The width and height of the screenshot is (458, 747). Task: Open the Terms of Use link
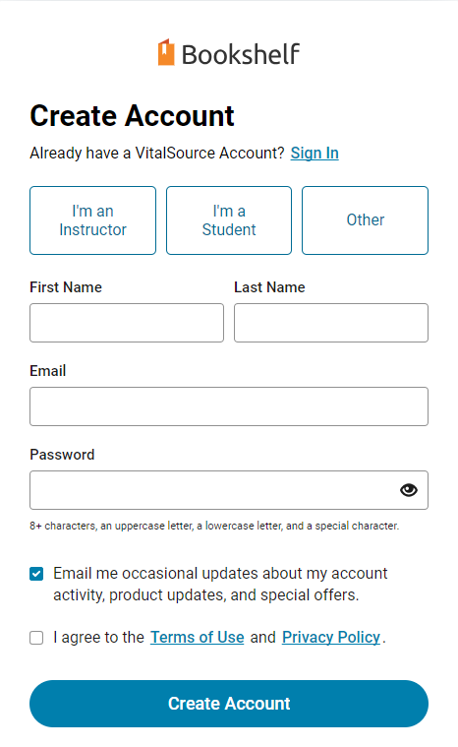198,637
